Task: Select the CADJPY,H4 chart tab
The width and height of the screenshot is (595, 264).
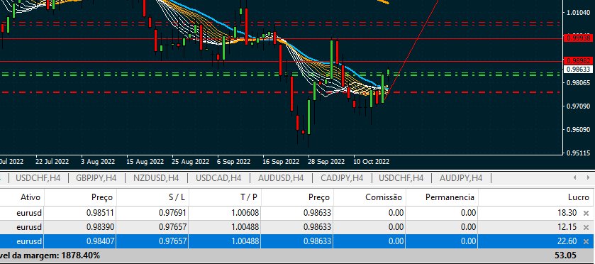Action: 342,177
